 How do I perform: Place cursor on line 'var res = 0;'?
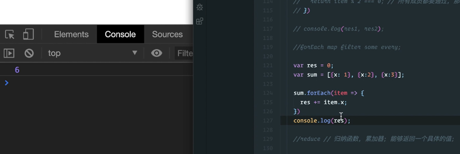313,65
